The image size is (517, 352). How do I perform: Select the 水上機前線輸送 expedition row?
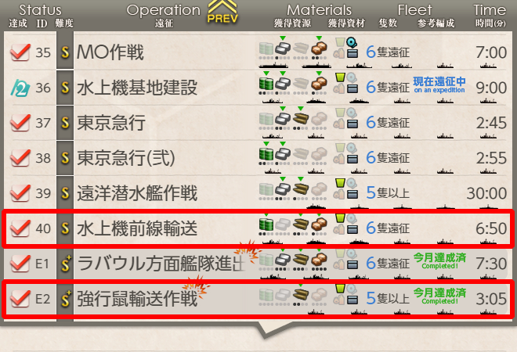pos(258,228)
